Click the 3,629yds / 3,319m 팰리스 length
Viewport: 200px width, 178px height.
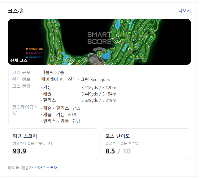coord(99,100)
